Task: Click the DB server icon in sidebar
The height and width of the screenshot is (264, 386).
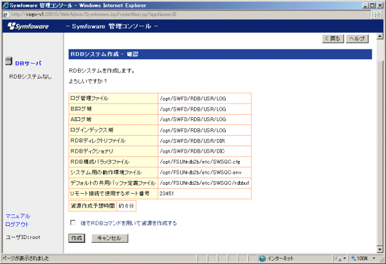Action: click(8, 62)
